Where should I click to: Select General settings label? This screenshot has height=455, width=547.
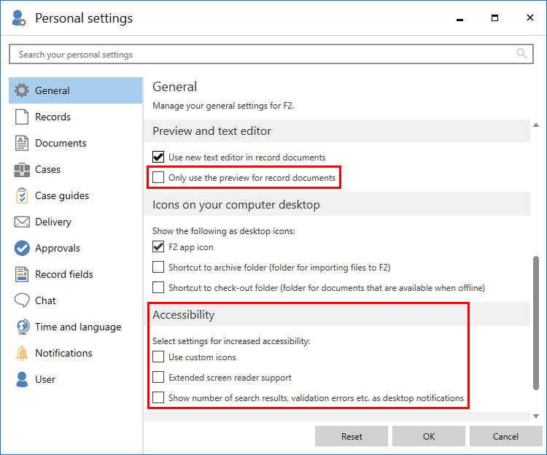coord(53,90)
